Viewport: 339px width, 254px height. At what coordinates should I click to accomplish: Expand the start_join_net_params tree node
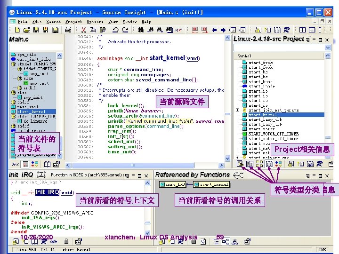click(237, 110)
